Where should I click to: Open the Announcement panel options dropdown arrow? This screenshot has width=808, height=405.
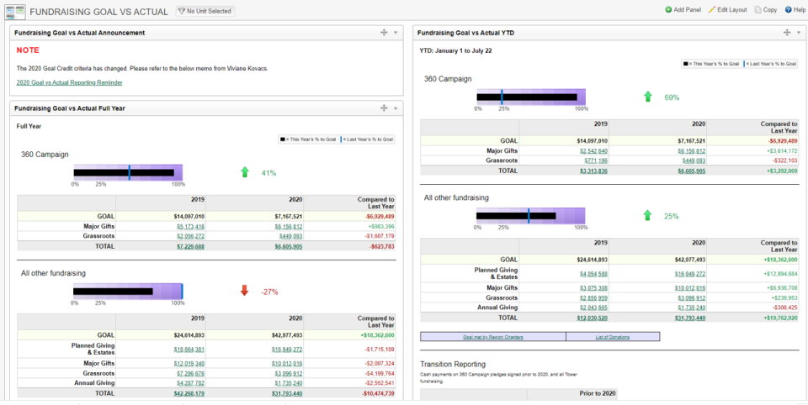(396, 33)
